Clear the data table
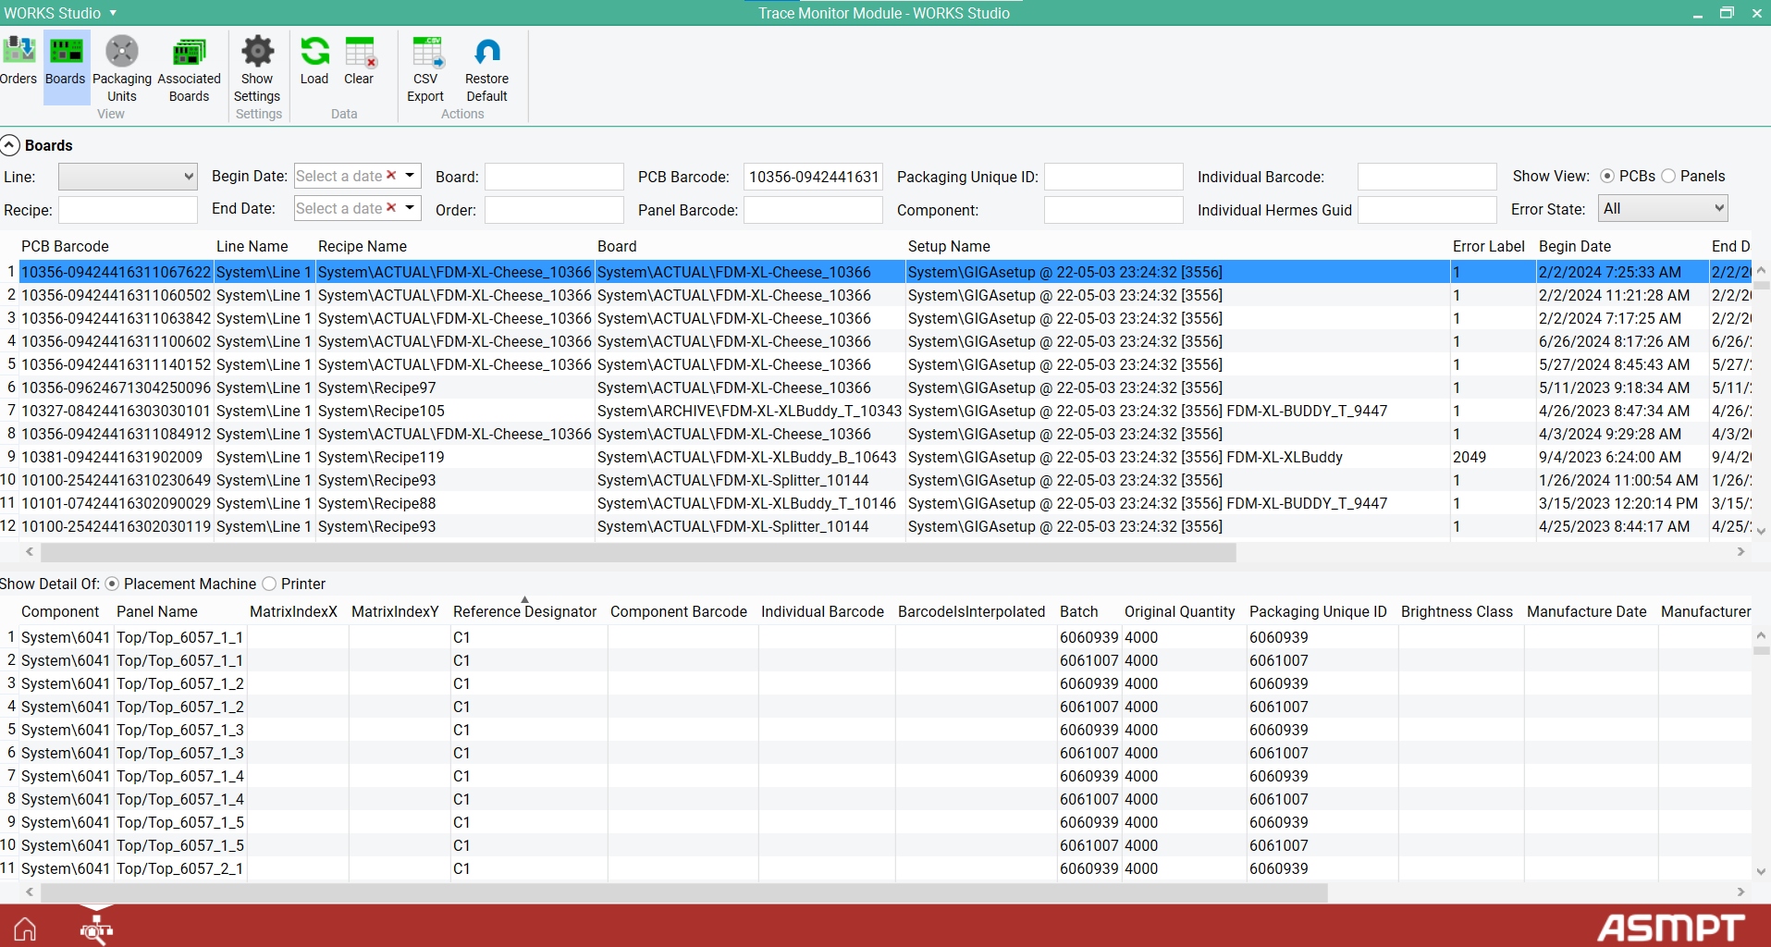 (359, 61)
